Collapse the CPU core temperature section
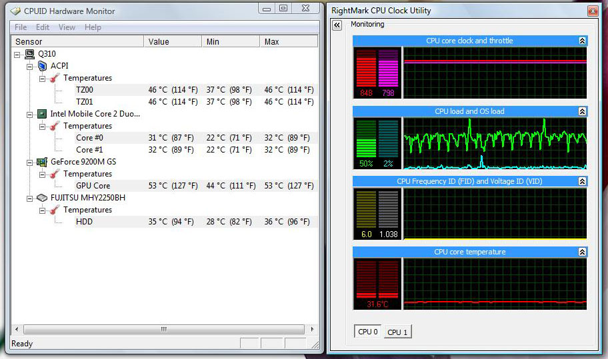 (x=582, y=252)
